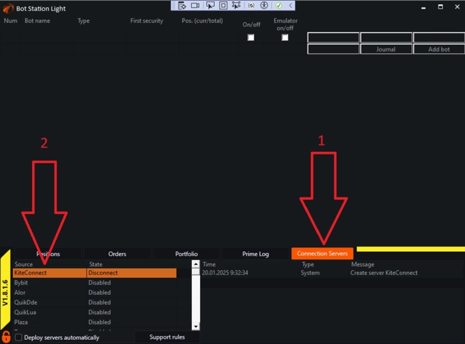This screenshot has height=344, width=465.
Task: Click the Disconnect state cell
Action: point(132,273)
